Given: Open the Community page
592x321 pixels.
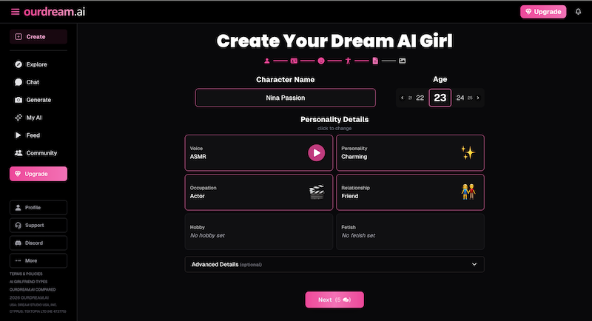Looking at the screenshot, I should tap(41, 153).
